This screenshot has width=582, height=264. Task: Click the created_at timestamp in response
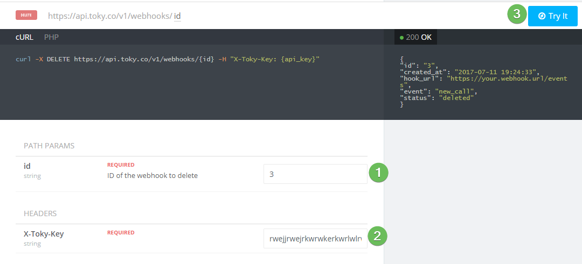(495, 72)
